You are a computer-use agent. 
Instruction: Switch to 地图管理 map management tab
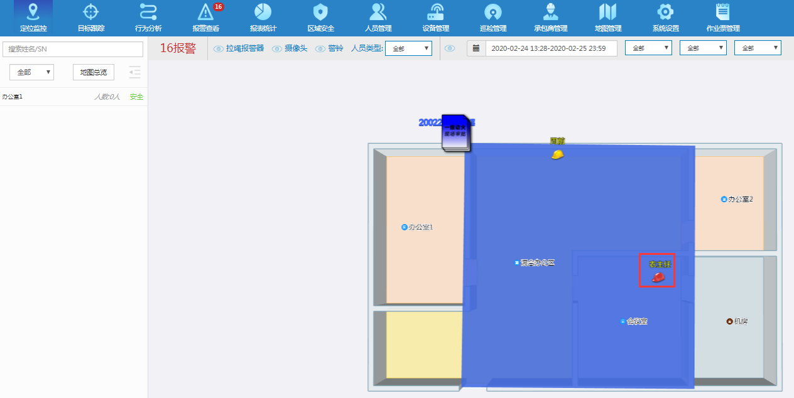point(607,18)
